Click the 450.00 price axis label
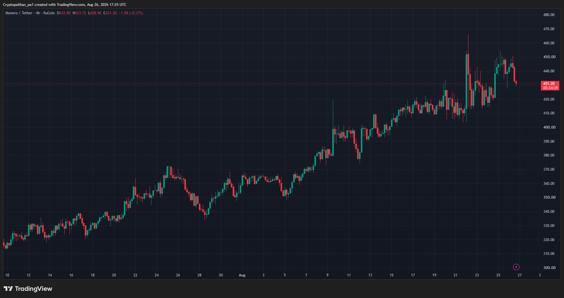Screen dimensions: 564x298 [549, 57]
